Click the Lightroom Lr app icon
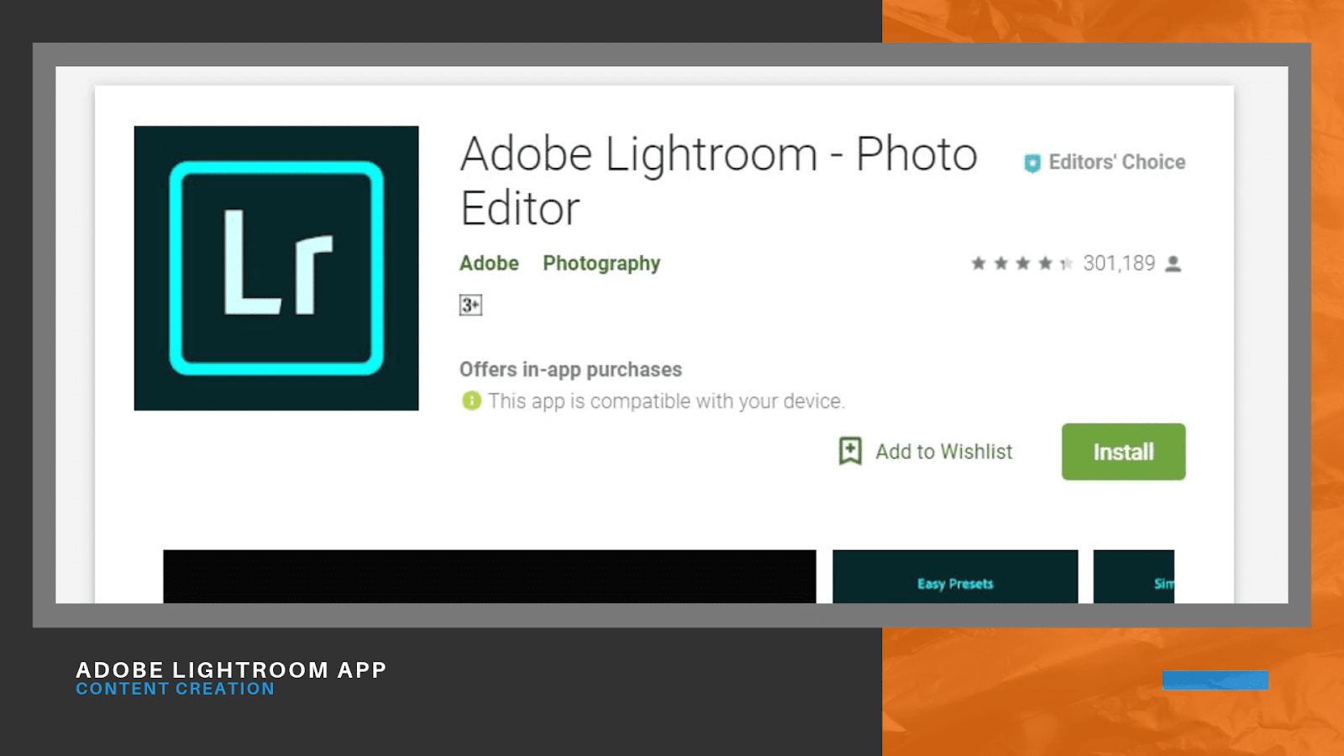The height and width of the screenshot is (756, 1344). tap(276, 268)
